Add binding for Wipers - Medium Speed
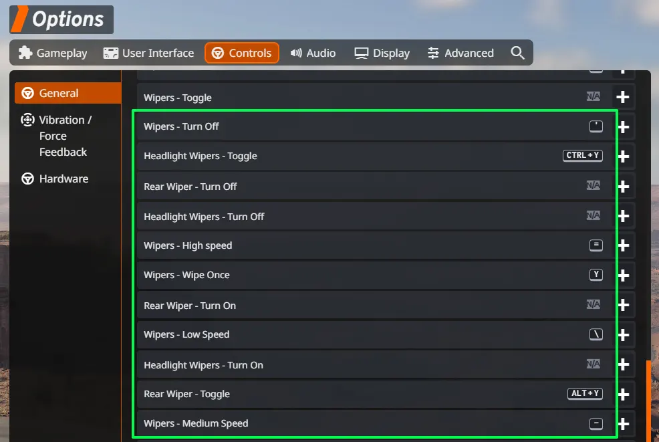The height and width of the screenshot is (442, 659). click(x=624, y=424)
